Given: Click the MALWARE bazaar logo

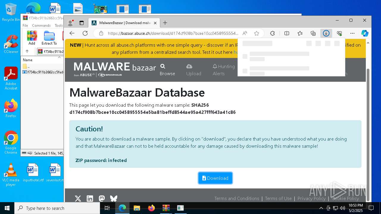Looking at the screenshot, I should [x=115, y=70].
